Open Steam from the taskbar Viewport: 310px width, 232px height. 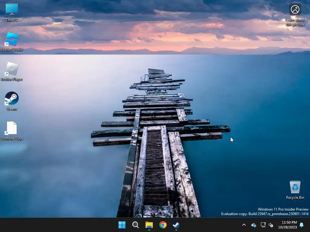[176, 225]
